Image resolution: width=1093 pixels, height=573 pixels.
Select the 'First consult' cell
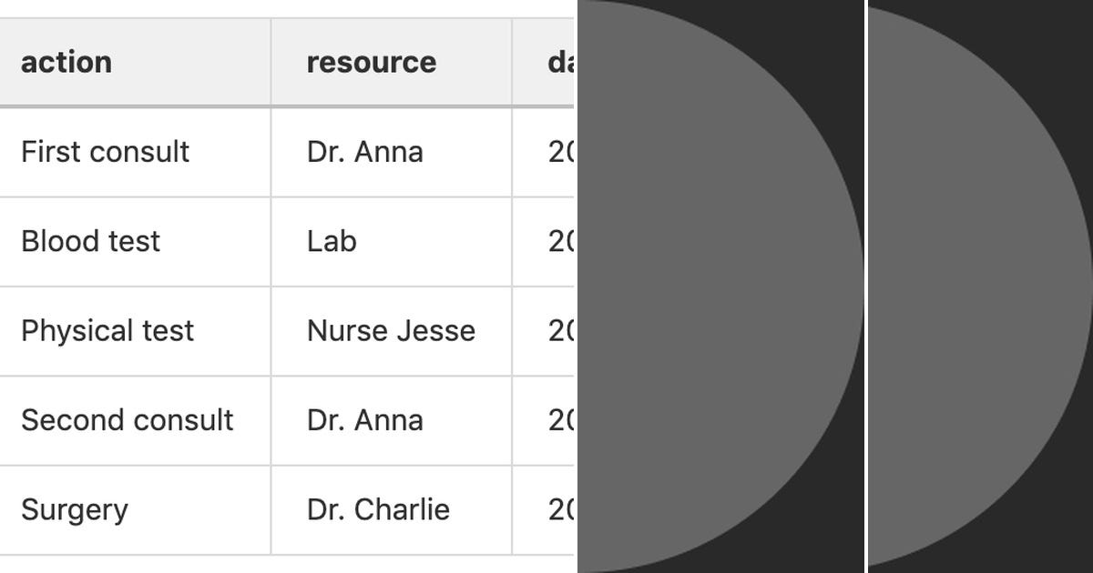click(135, 152)
